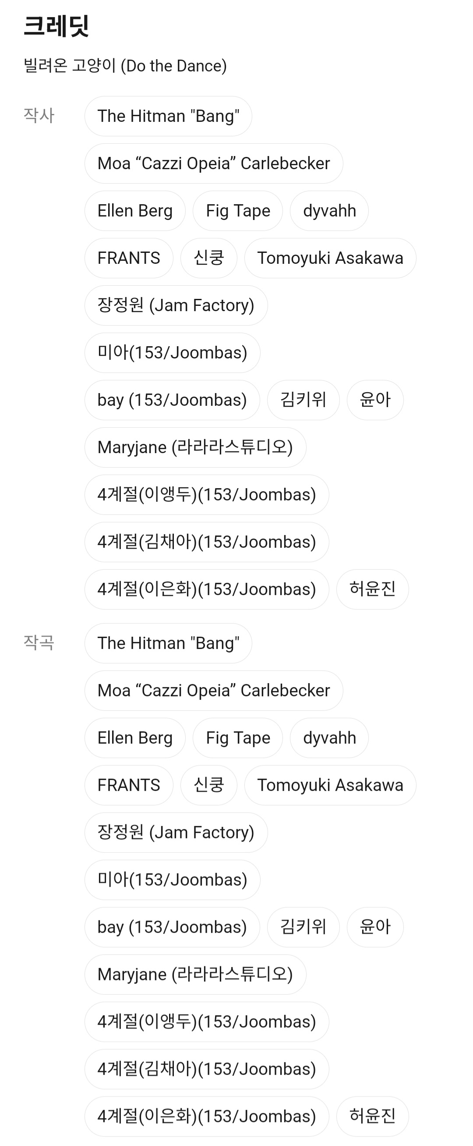The height and width of the screenshot is (1146, 473).
Task: Tap The Hitman "Bang" chip under 작곡
Action: (168, 643)
